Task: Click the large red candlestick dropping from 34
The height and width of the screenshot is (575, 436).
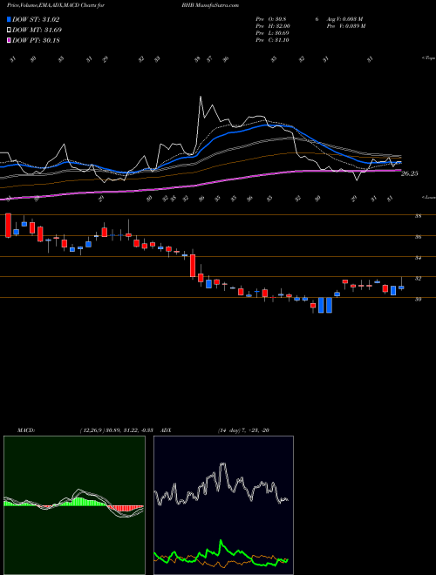Action: 193,267
